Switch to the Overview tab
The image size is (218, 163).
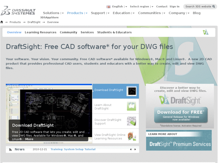14,32
